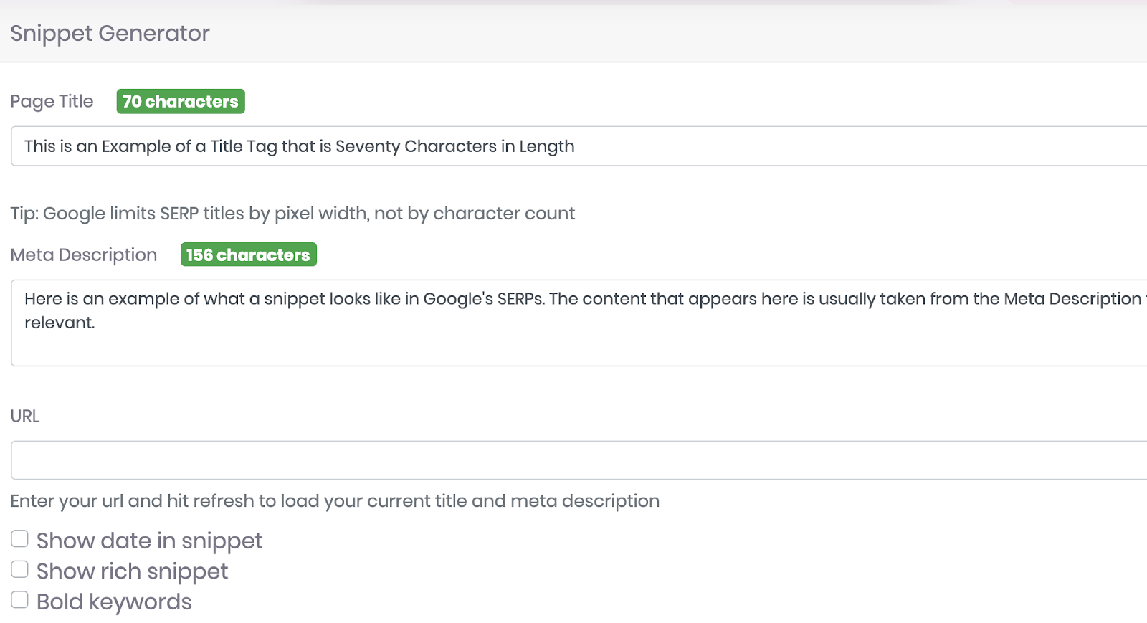Click the green "70 characters" badge

pyautogui.click(x=181, y=101)
